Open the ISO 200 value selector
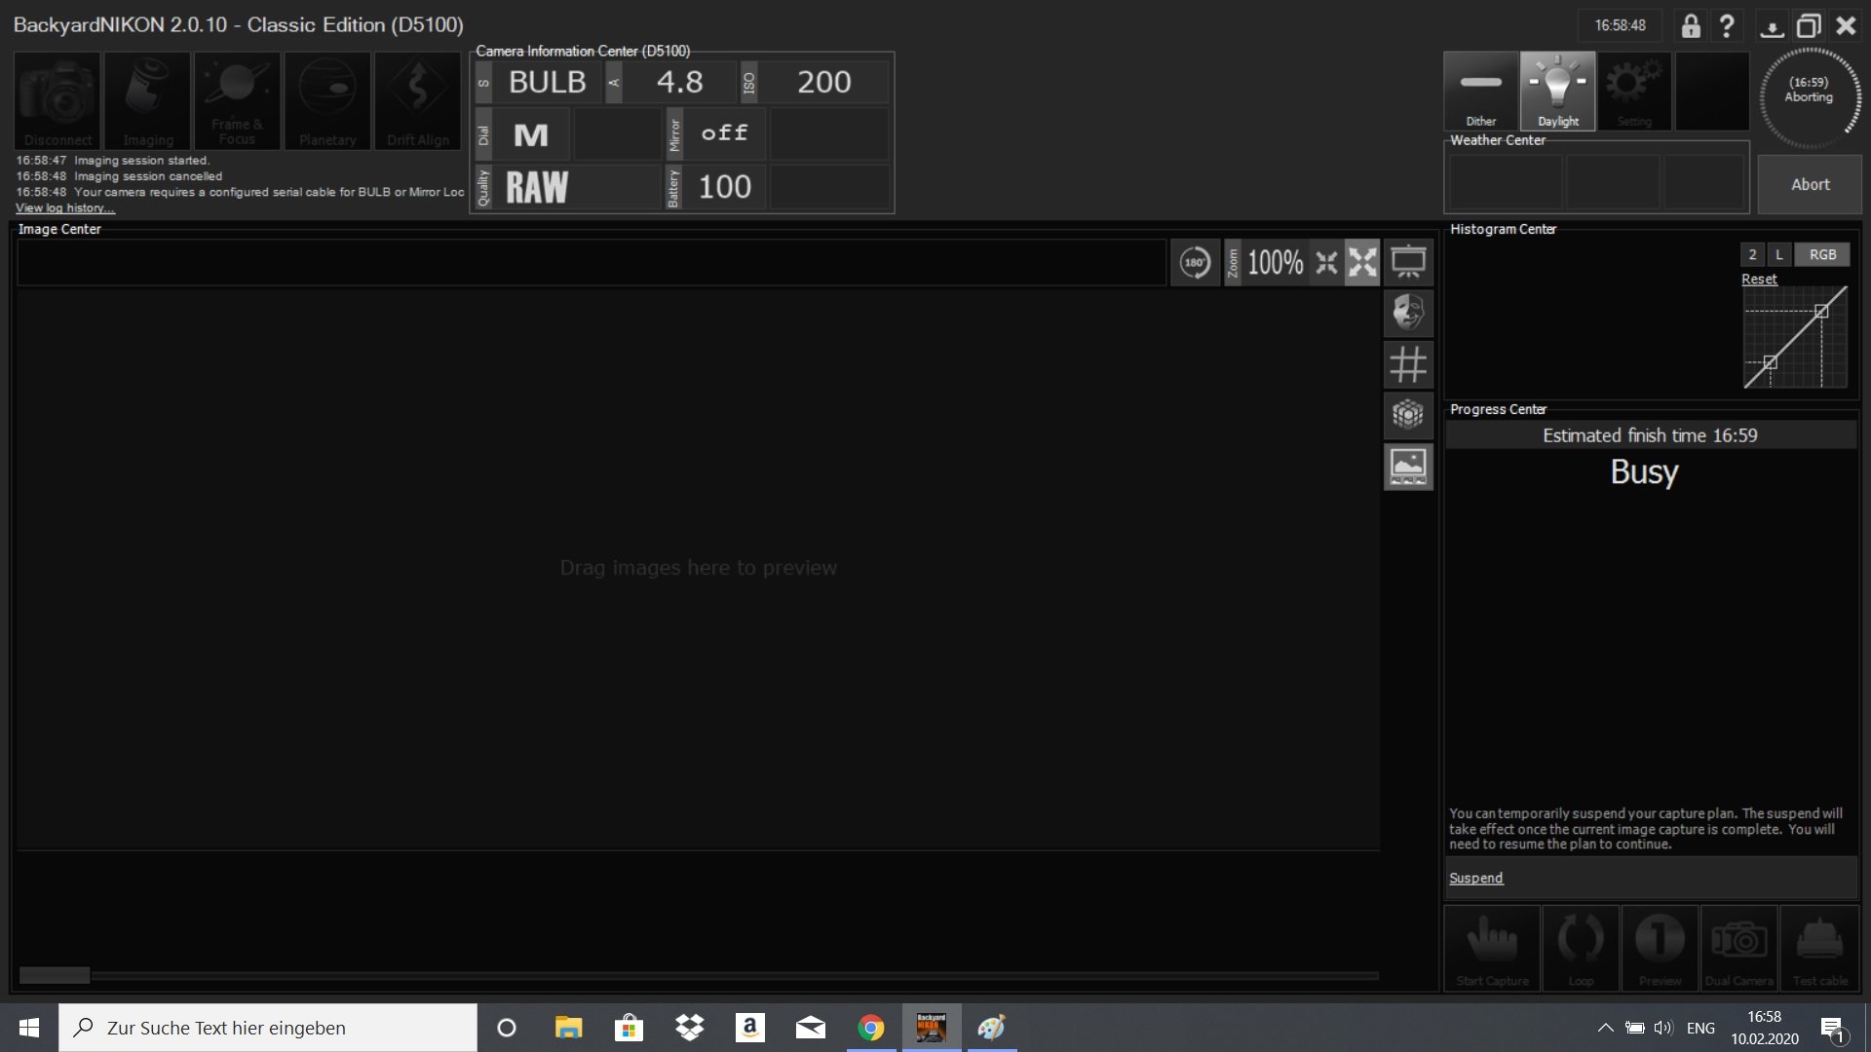 823,82
